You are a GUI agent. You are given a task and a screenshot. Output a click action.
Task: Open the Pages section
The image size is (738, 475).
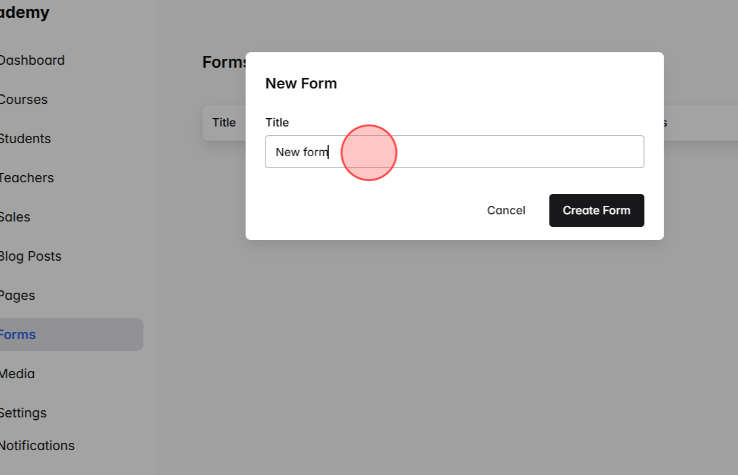[17, 295]
